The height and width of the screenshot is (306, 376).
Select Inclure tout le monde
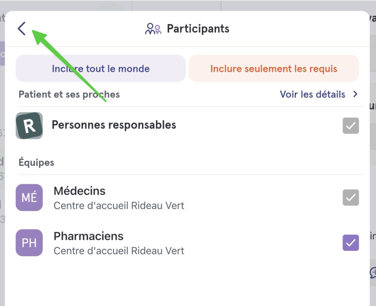pos(101,68)
